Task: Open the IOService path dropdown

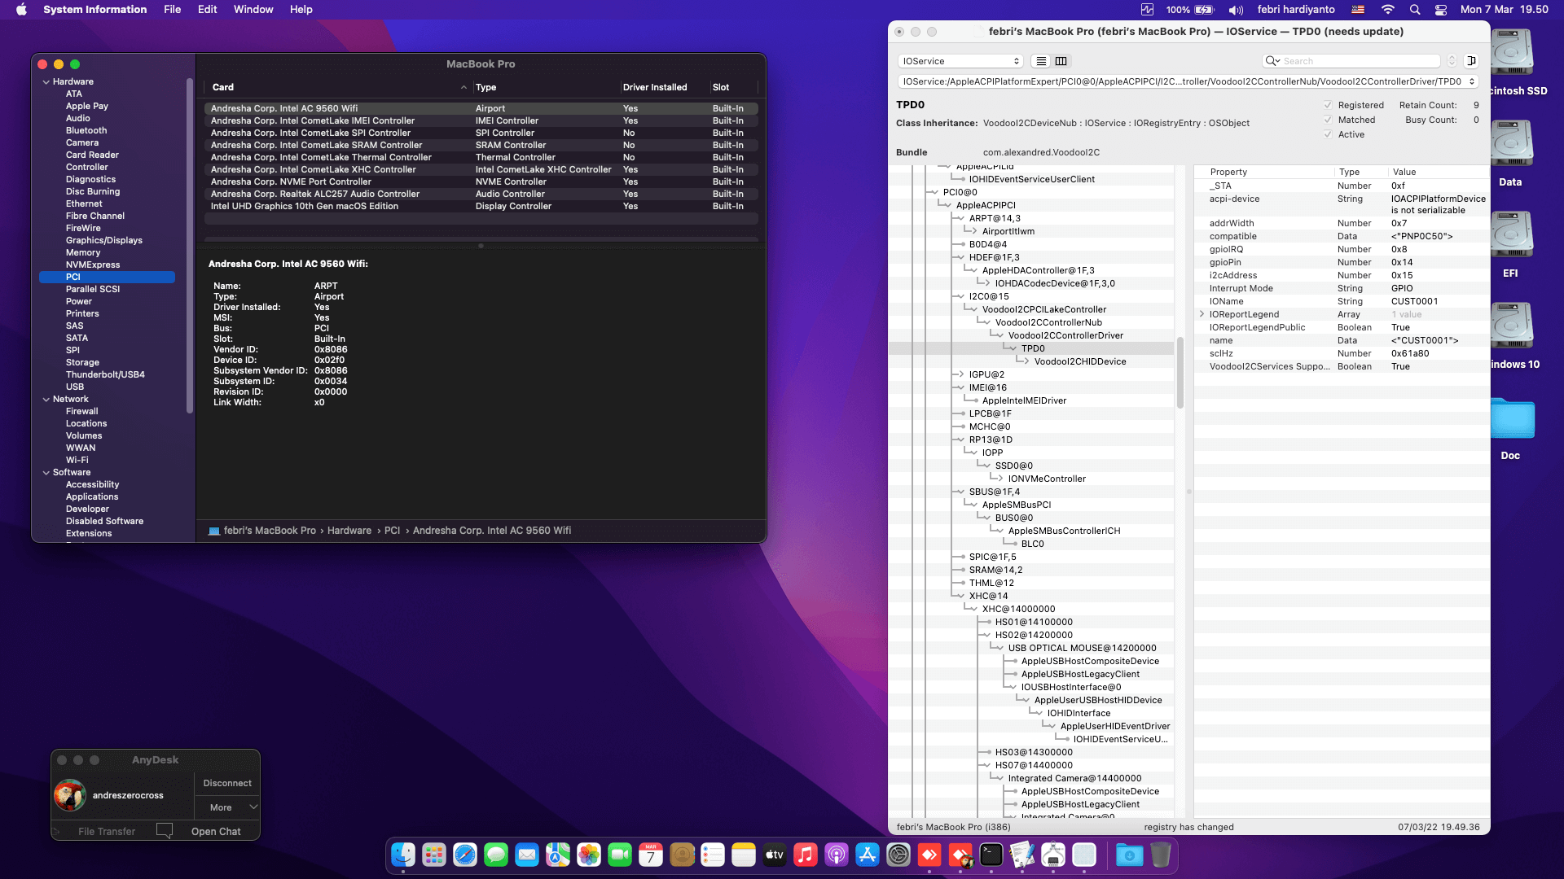Action: coord(1188,81)
